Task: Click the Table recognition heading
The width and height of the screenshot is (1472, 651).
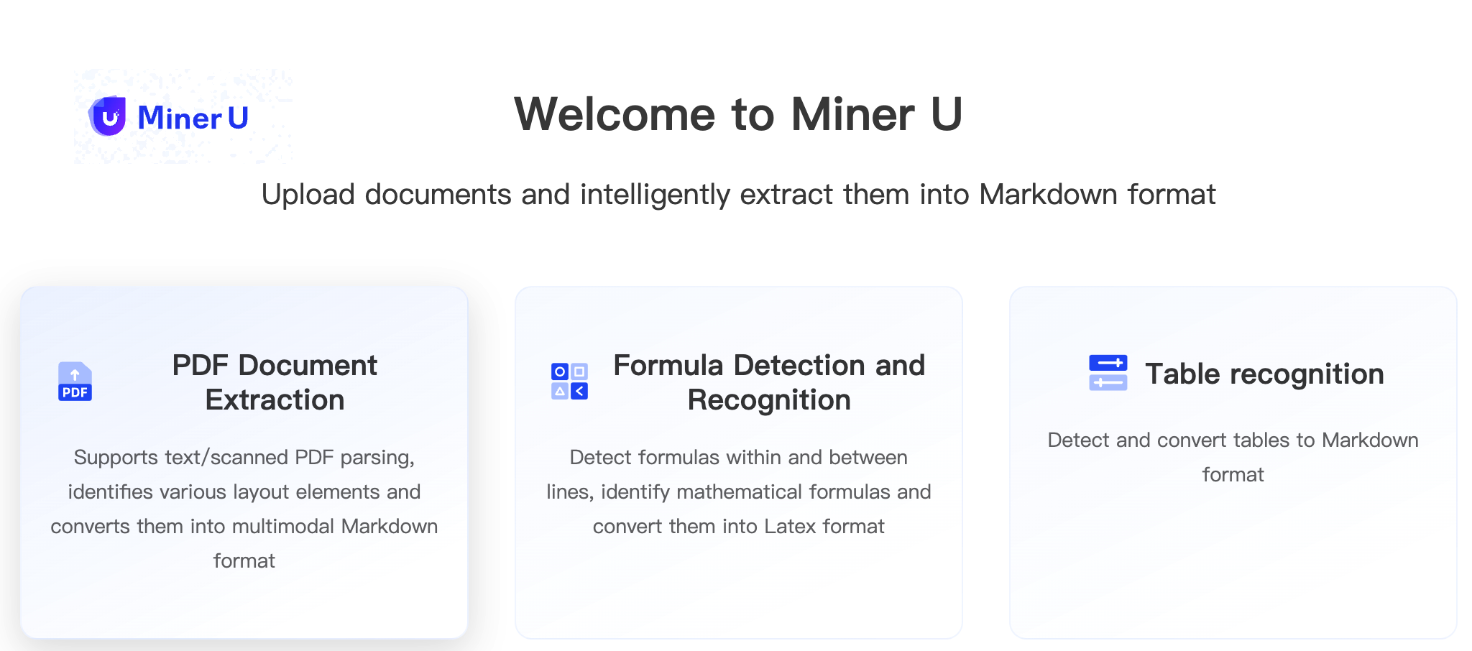Action: tap(1264, 374)
